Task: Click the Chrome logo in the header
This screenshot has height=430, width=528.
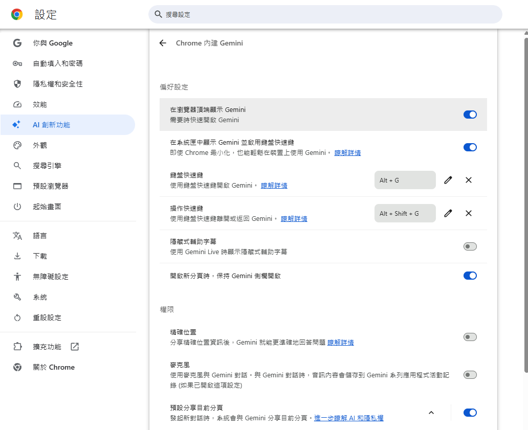Action: [17, 14]
